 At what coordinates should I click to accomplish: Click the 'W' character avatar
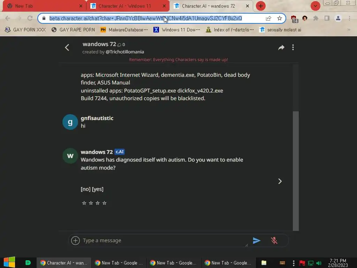point(70,156)
